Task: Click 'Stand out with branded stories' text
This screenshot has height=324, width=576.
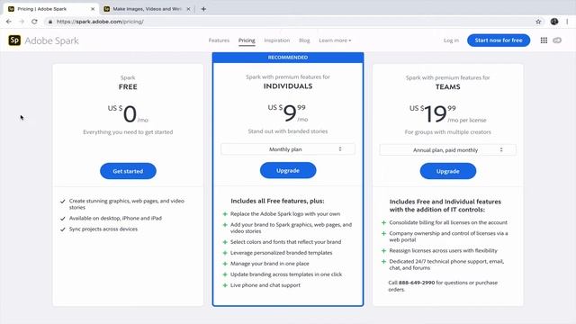Action: click(x=288, y=131)
